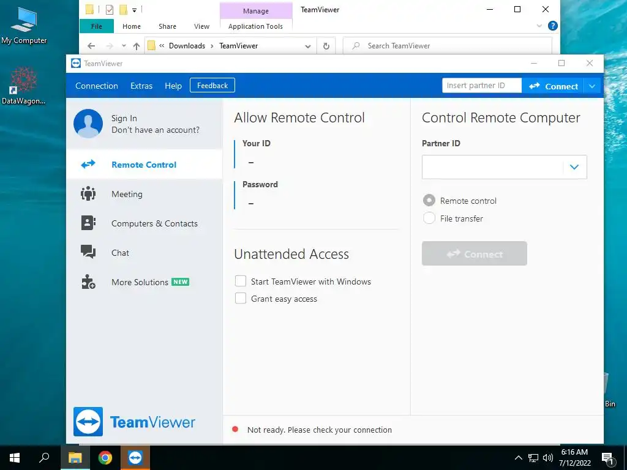Enable Start TeamViewer with Windows
This screenshot has height=470, width=627.
pos(240,281)
